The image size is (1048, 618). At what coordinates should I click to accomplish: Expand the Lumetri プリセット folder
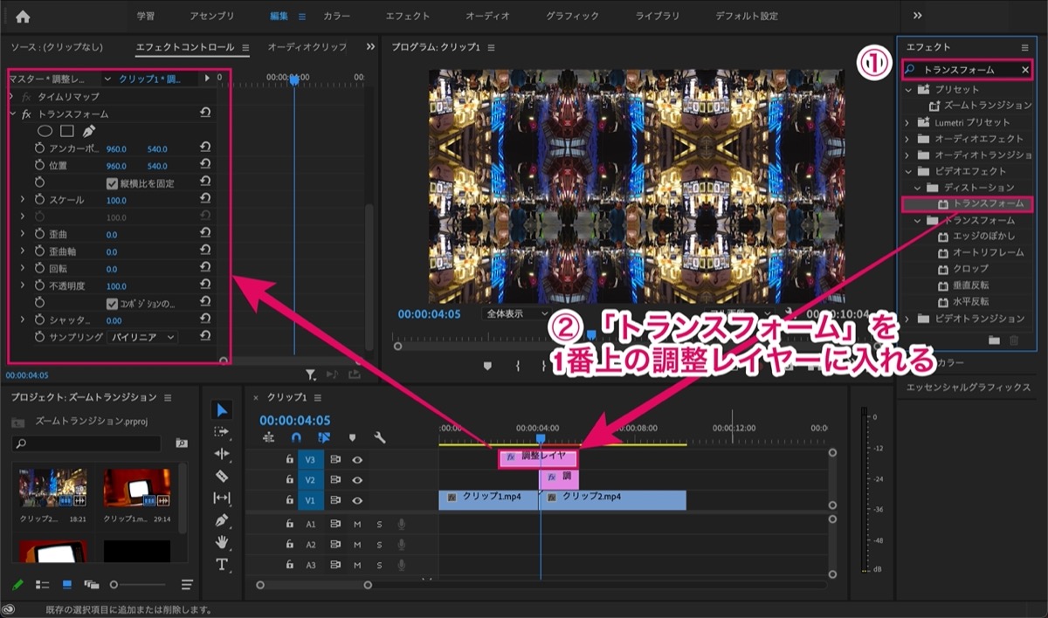[x=907, y=122]
